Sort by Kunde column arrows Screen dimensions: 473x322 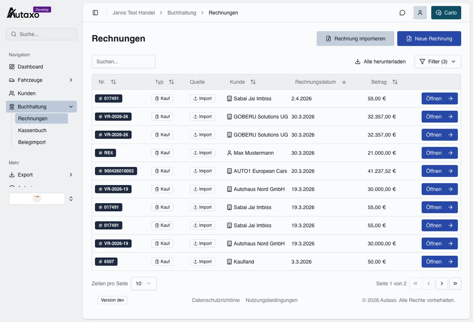(x=253, y=82)
